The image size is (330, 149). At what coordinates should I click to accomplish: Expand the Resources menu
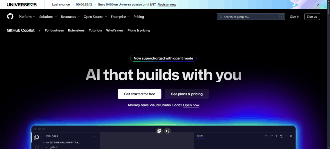pos(70,17)
